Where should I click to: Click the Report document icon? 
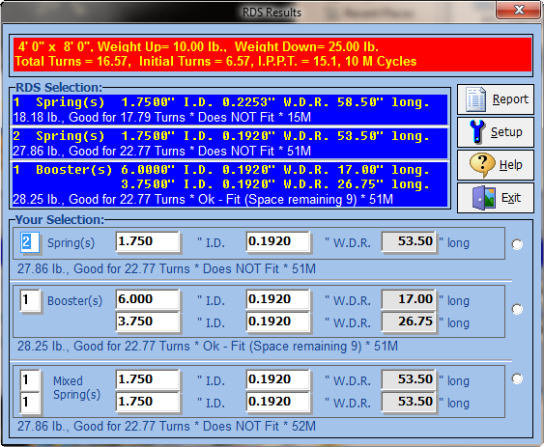tap(476, 99)
